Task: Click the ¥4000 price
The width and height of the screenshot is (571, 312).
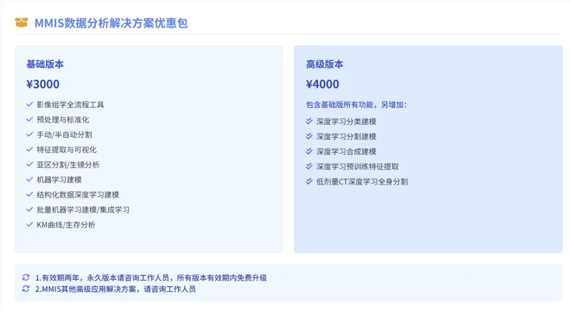Action: [x=323, y=85]
